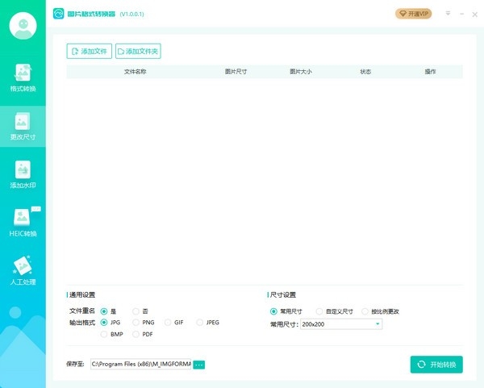This screenshot has height=388, width=484.
Task: Click the 开始转换 start conversion button
Action: 436,365
